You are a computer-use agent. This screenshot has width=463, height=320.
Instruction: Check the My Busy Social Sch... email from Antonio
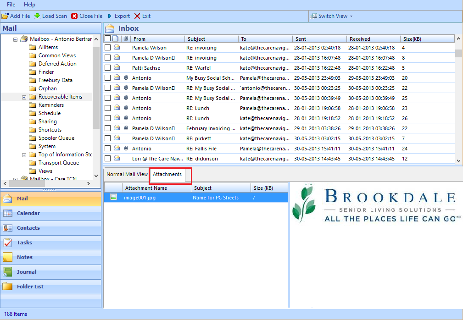(108, 77)
